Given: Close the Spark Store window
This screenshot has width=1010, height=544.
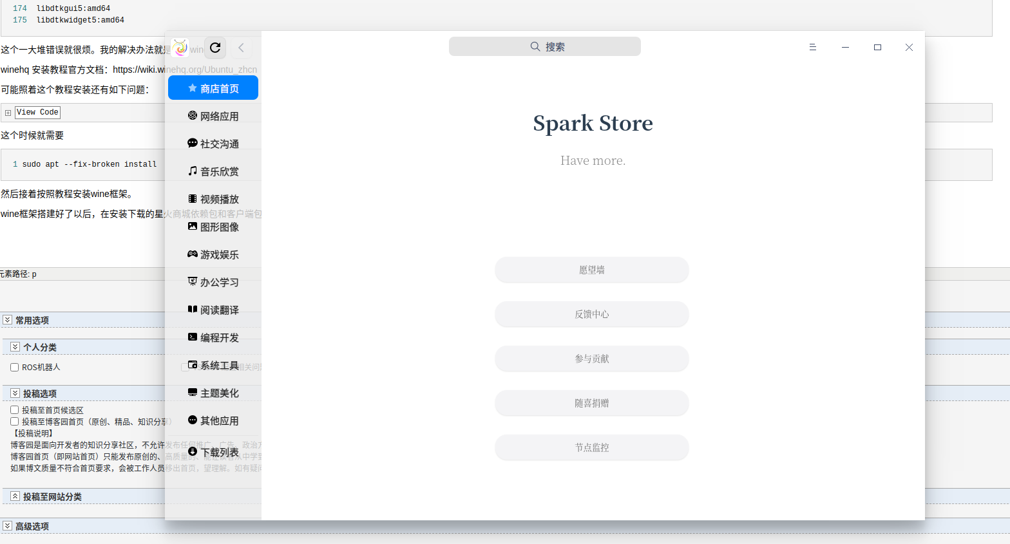Looking at the screenshot, I should [x=909, y=47].
